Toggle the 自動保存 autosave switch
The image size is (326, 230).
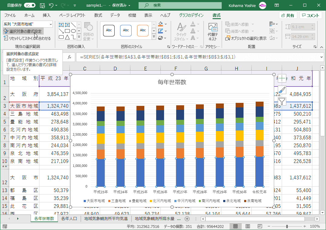[x=29, y=5]
